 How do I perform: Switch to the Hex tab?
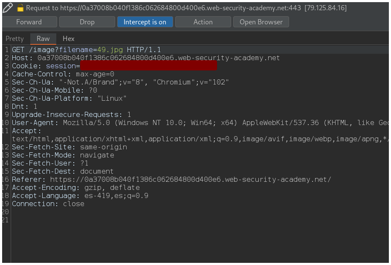pos(69,38)
